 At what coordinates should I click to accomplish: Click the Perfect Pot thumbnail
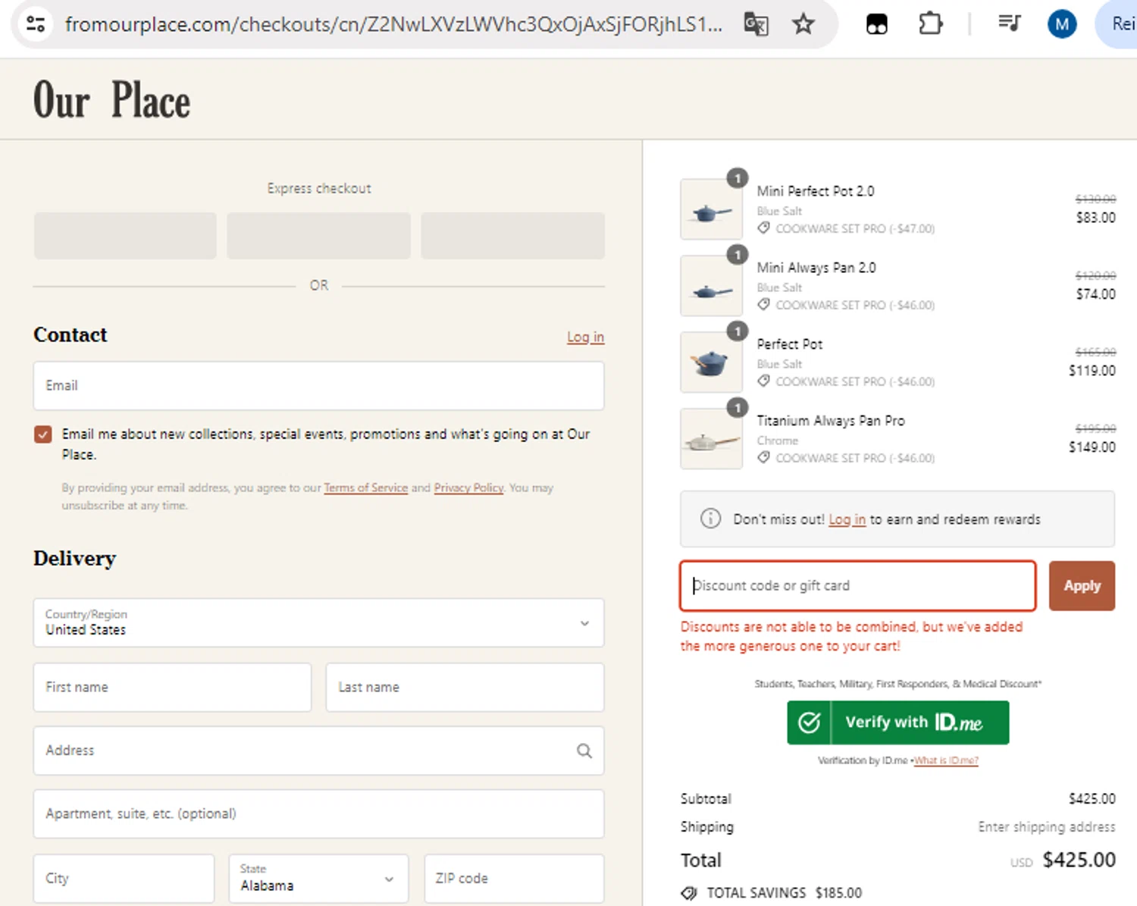pyautogui.click(x=711, y=362)
